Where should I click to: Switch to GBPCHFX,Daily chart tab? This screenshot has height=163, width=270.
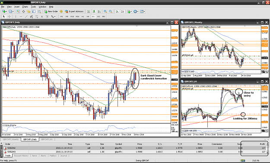point(30,139)
